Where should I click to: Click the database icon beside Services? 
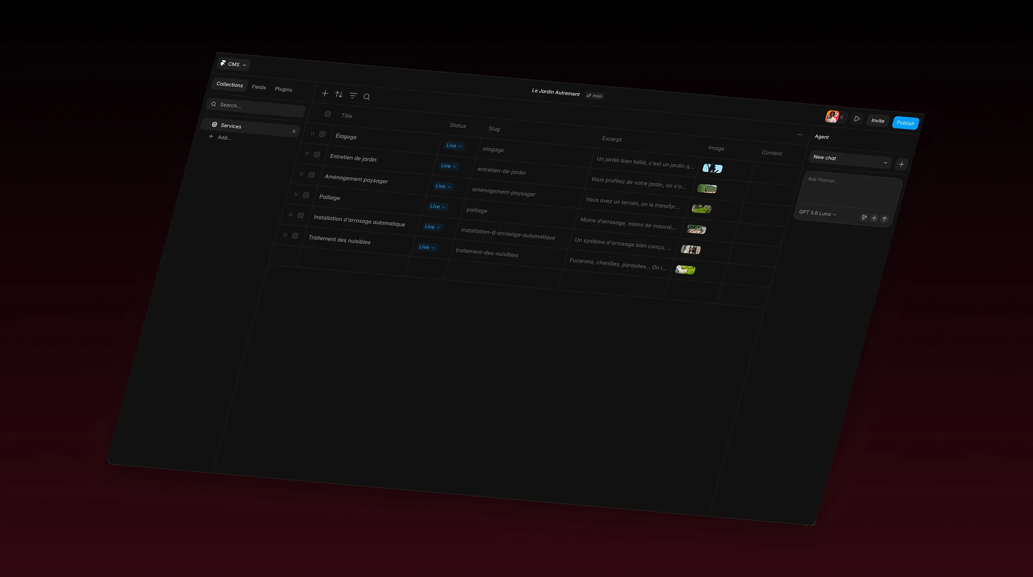215,125
